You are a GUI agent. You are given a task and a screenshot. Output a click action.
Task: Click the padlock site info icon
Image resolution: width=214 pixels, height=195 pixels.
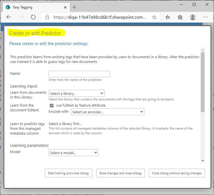[x=47, y=17]
